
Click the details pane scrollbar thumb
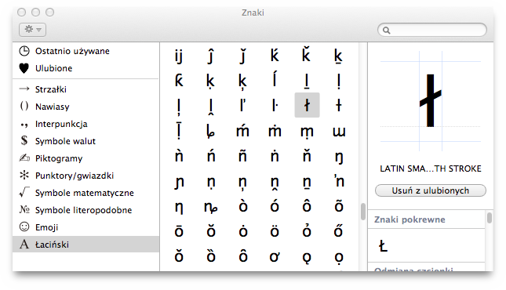tap(490, 218)
